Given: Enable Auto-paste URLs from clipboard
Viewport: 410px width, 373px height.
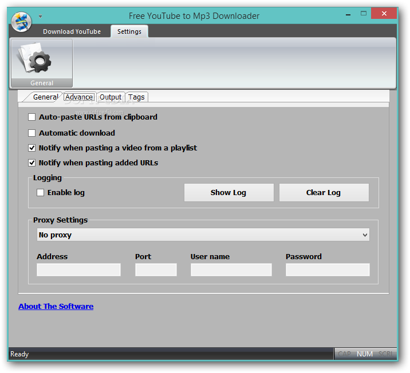Looking at the screenshot, I should 31,117.
